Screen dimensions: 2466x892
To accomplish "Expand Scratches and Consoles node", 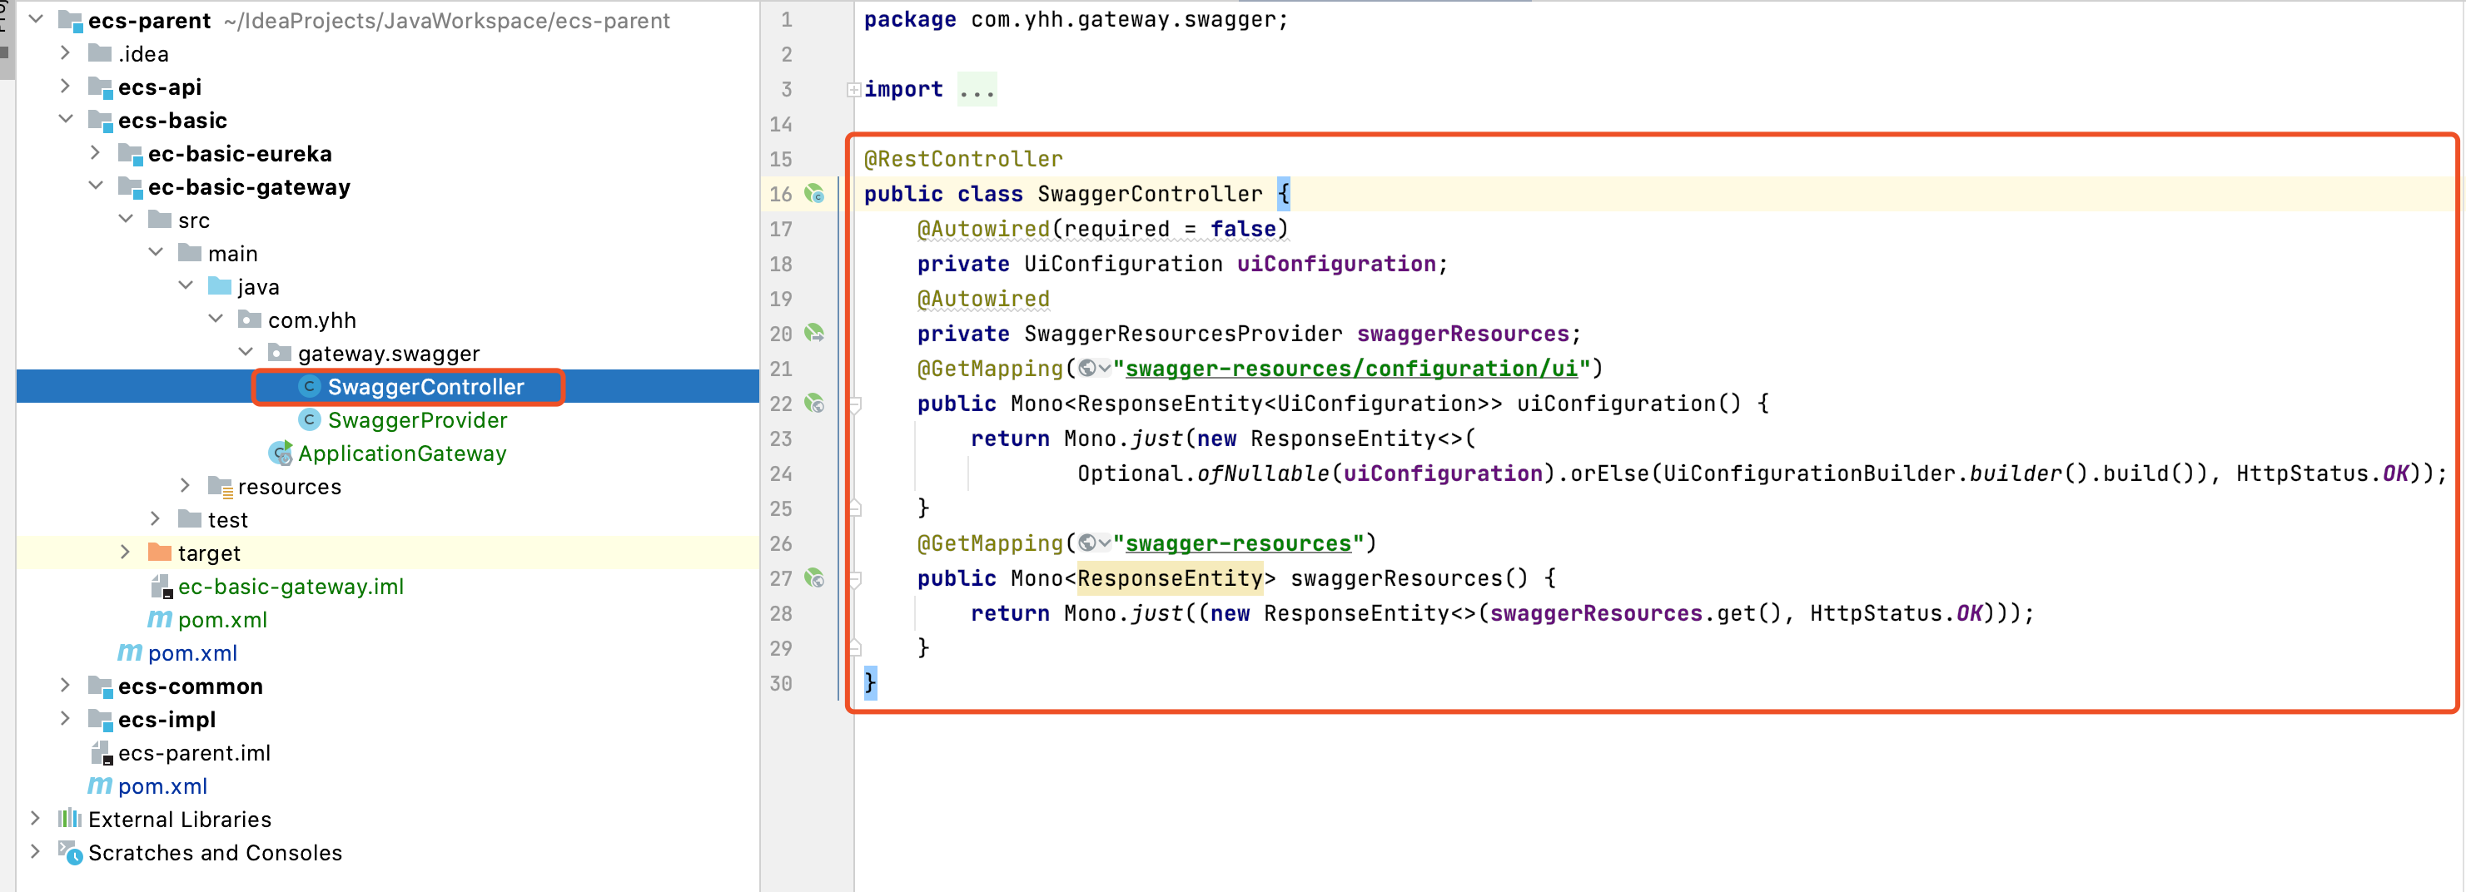I will (x=36, y=852).
